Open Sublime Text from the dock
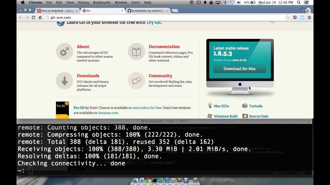Image resolution: width=330 pixels, height=185 pixels. 180,180
